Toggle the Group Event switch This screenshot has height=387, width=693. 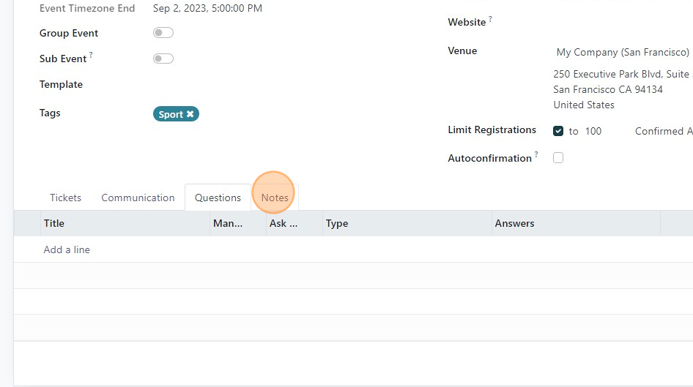163,33
